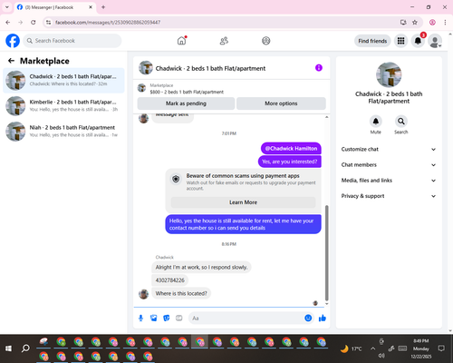453x363 pixels.
Task: Click Learn More about scams
Action: pyautogui.click(x=243, y=202)
